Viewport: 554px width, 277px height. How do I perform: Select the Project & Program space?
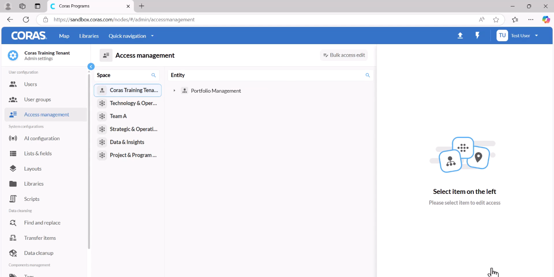point(128,155)
